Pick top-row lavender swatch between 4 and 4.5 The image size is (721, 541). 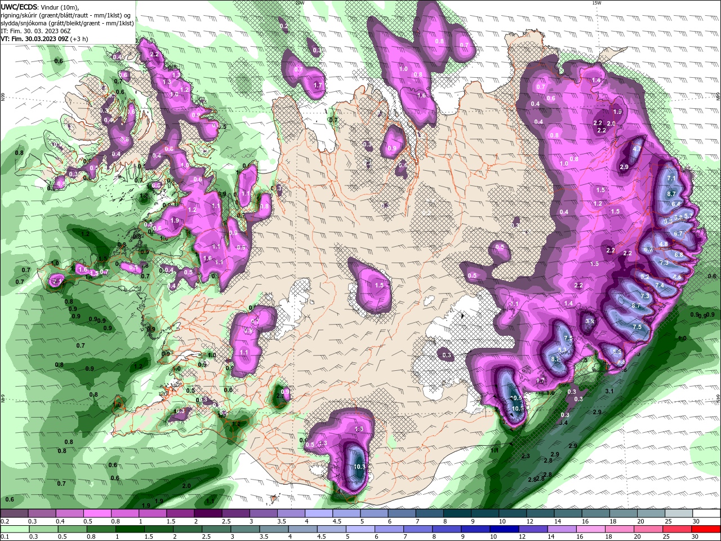319,513
